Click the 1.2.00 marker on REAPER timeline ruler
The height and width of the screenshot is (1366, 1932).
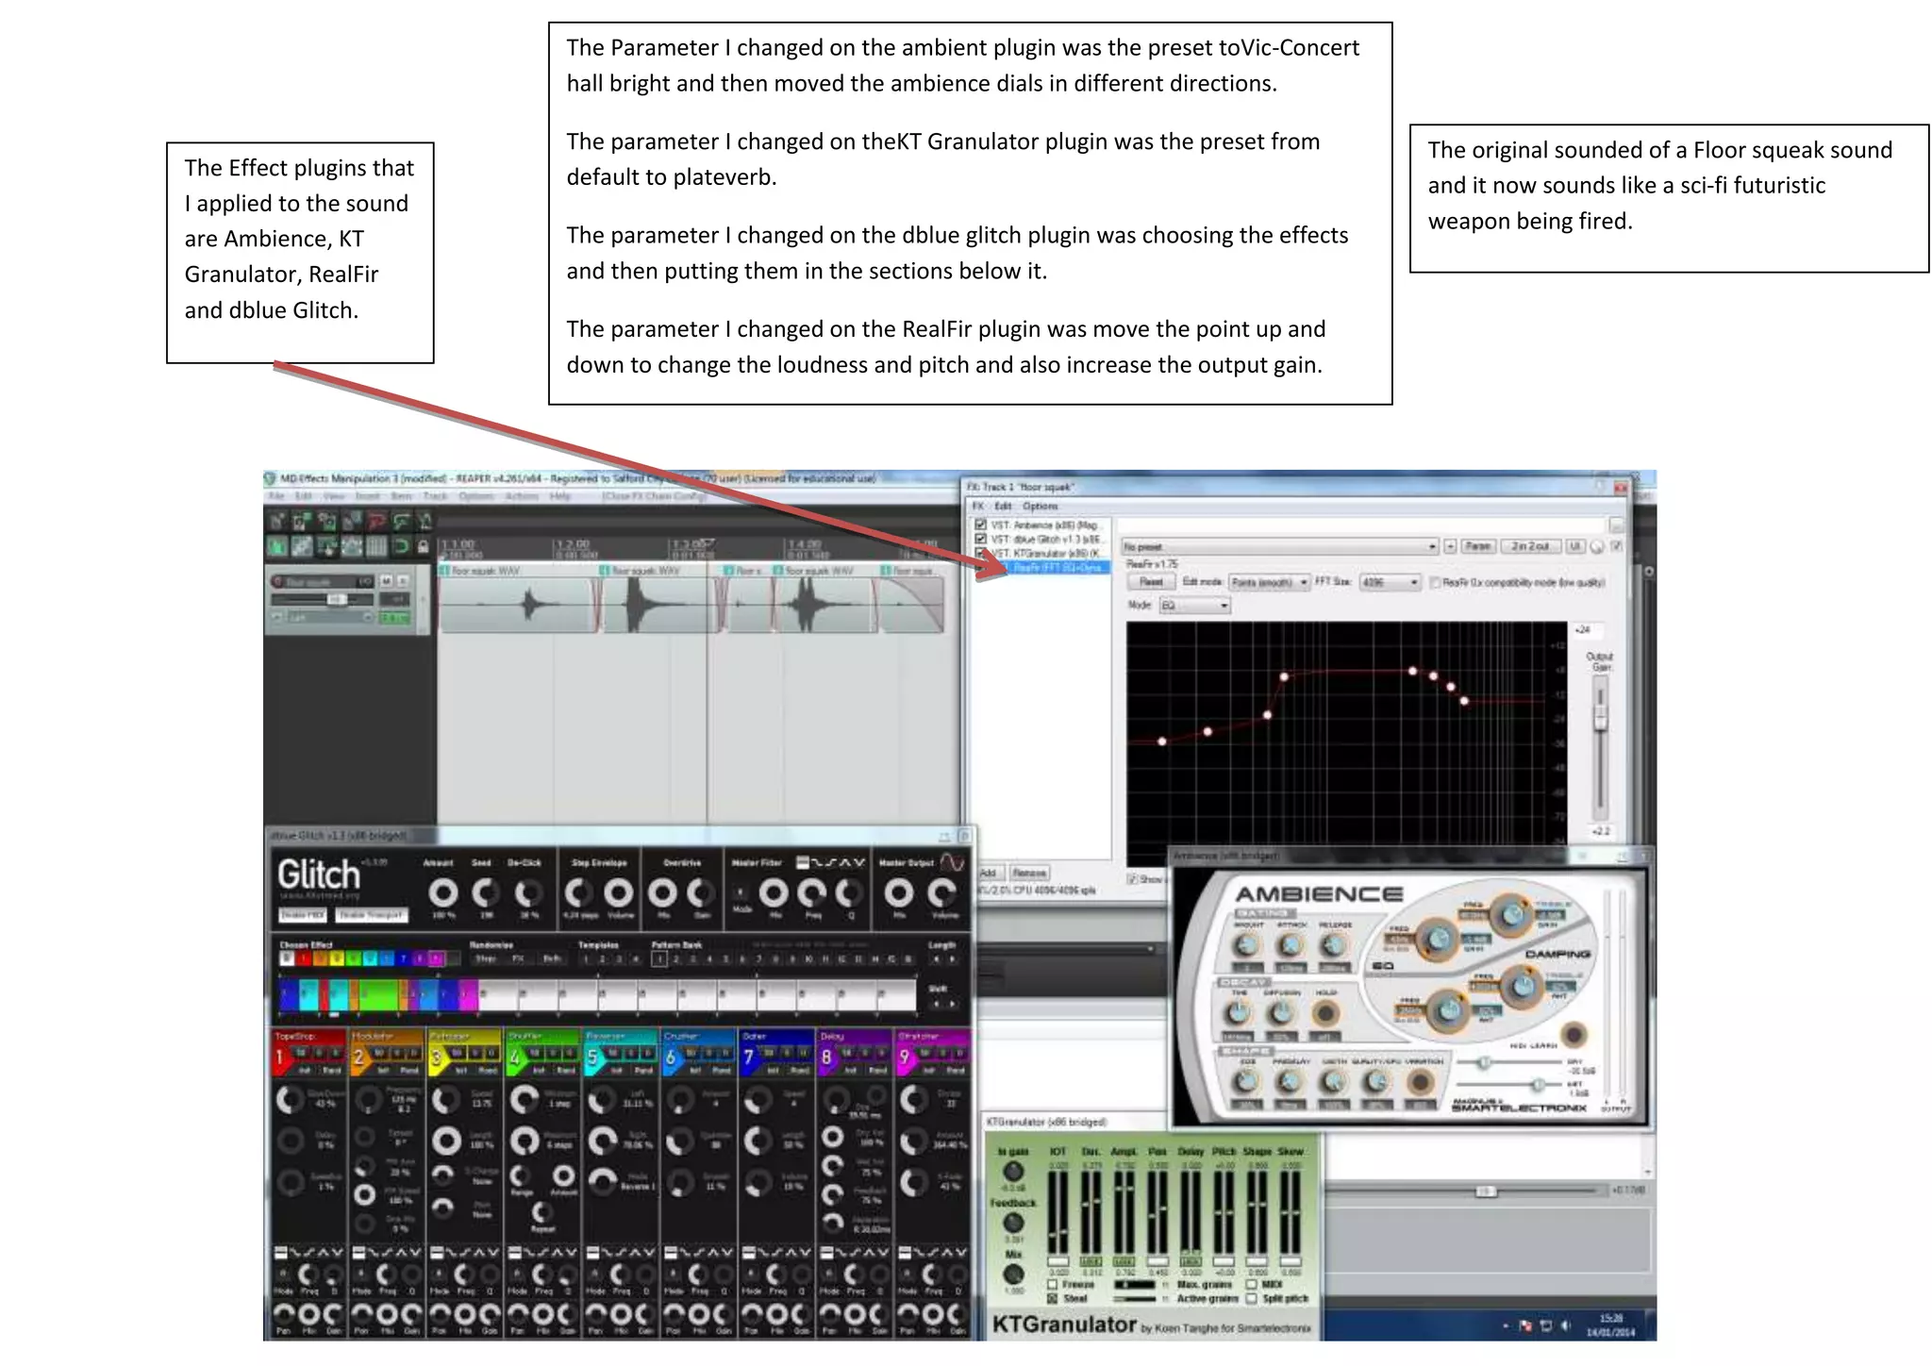pos(574,545)
